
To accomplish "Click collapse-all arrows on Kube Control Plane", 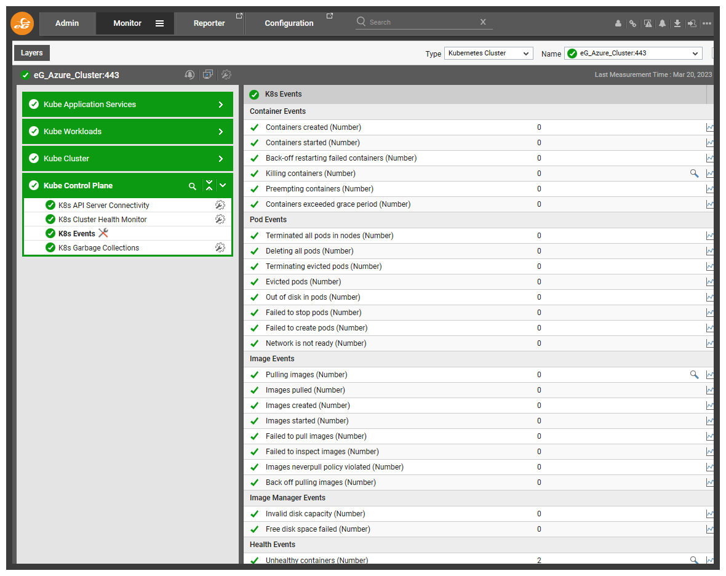I will [x=209, y=186].
